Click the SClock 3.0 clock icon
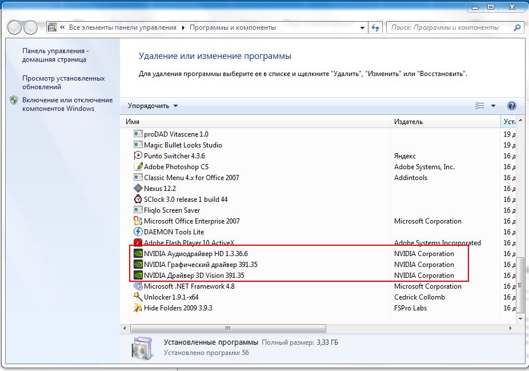The height and width of the screenshot is (371, 529). pyautogui.click(x=138, y=199)
